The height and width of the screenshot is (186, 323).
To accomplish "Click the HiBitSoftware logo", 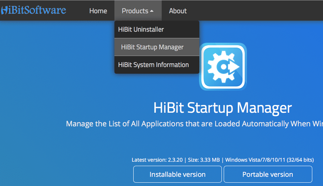I will pos(33,10).
